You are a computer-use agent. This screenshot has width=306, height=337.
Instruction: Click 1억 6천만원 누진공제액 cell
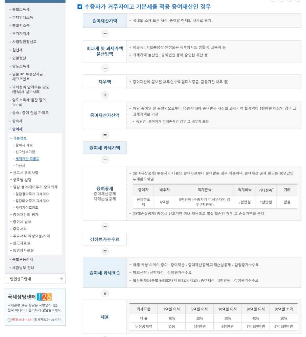click(x=256, y=326)
